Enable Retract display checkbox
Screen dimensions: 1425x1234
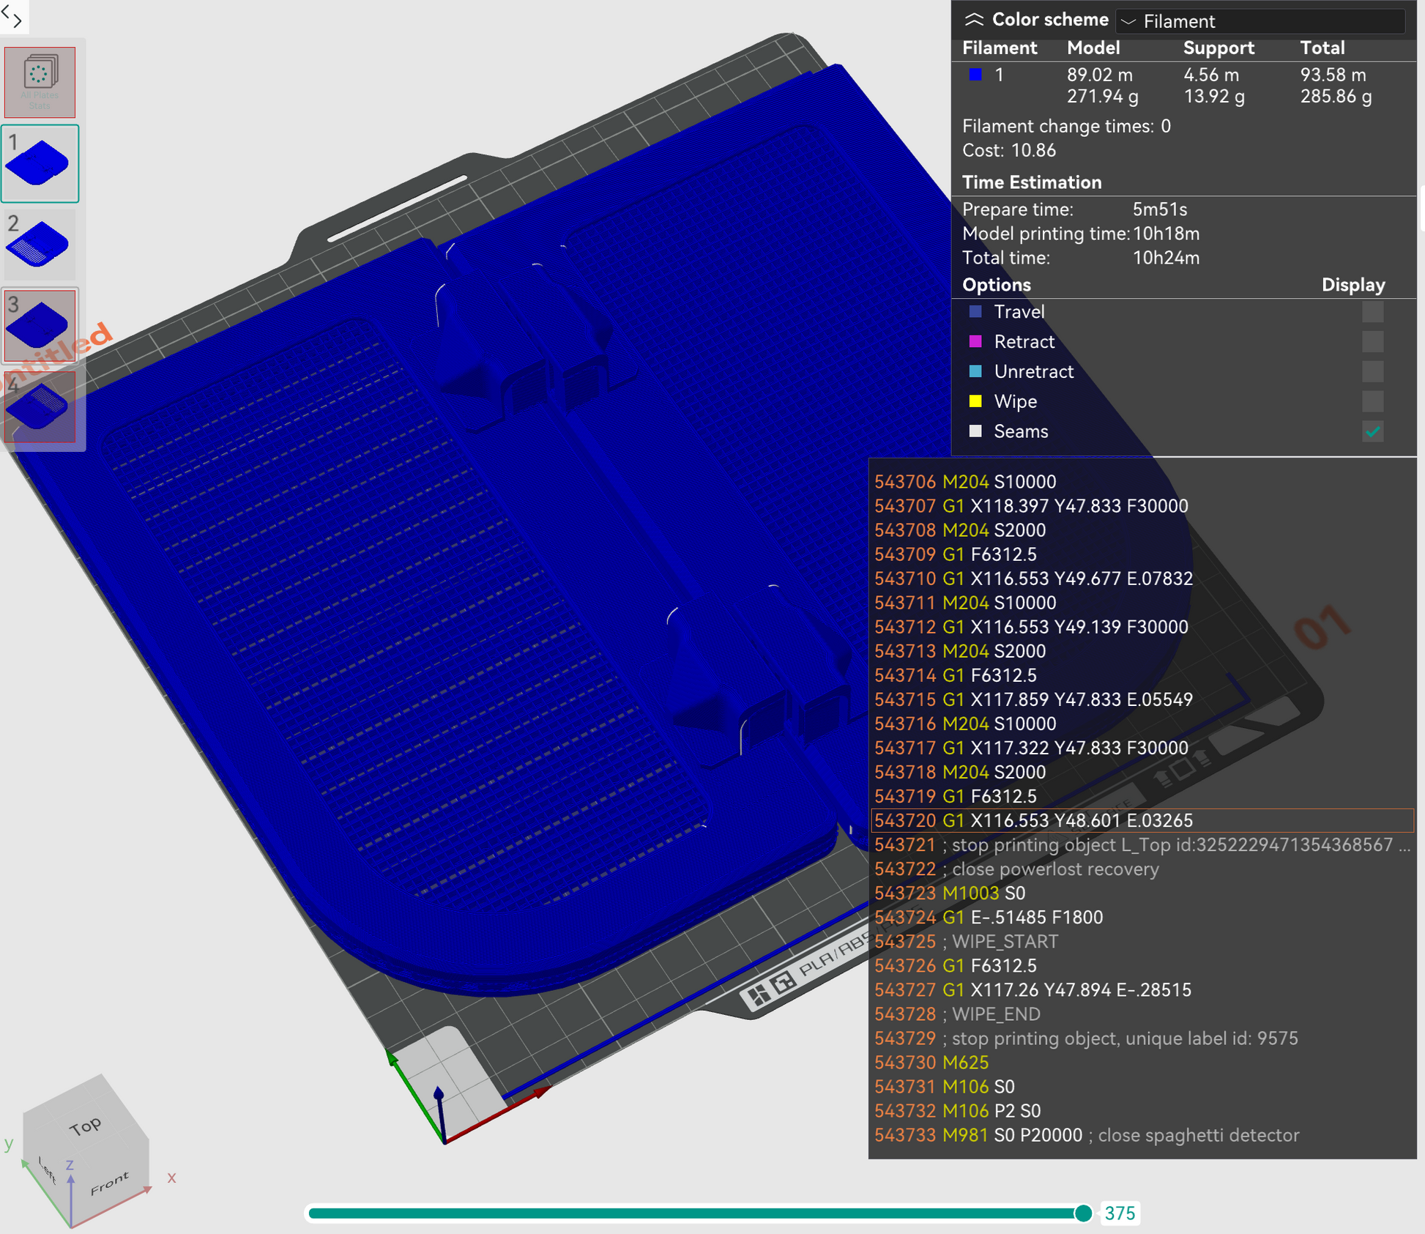pos(1372,342)
